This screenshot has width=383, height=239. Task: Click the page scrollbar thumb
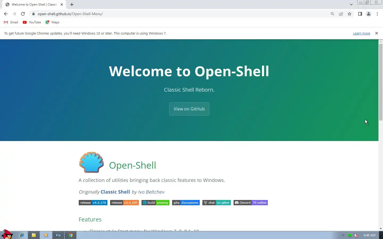point(381,82)
